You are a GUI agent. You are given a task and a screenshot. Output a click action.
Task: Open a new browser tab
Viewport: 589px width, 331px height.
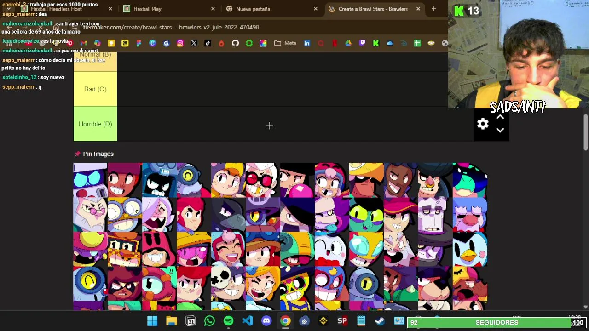pos(433,9)
